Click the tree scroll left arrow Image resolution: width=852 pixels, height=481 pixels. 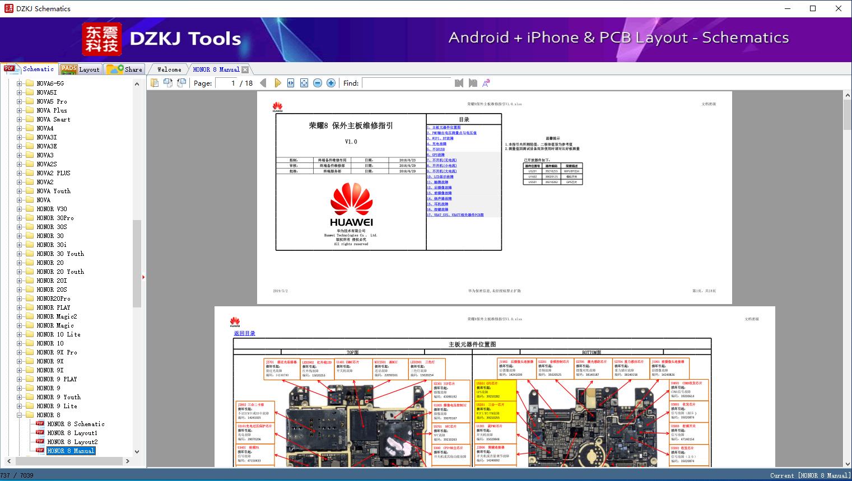(8, 461)
